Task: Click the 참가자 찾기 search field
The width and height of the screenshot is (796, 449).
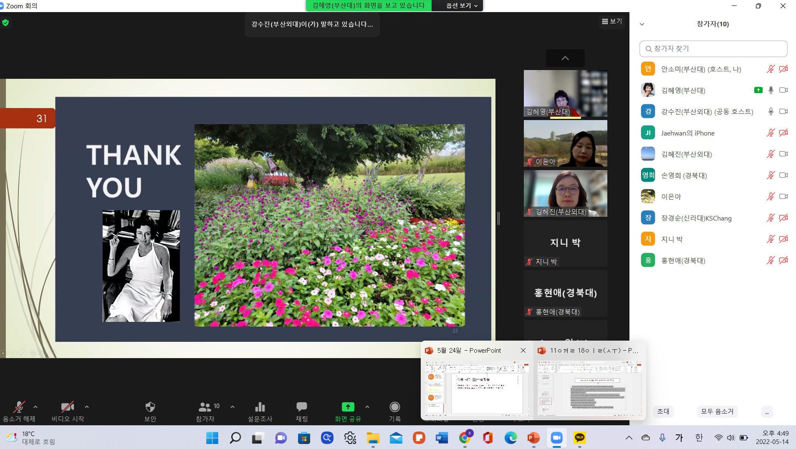Action: (x=713, y=49)
